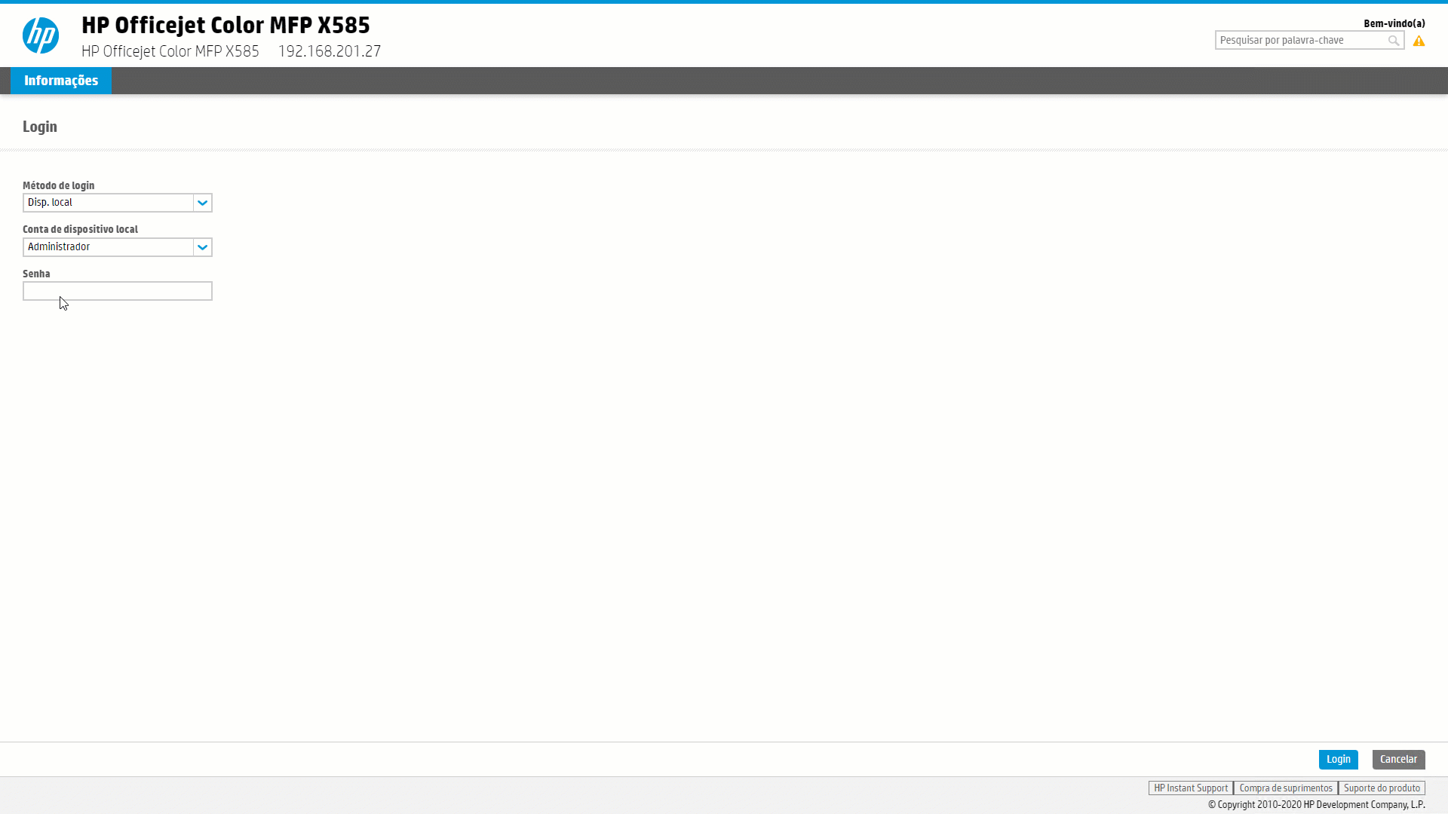Screen dimensions: 1448x814
Task: Click the Suporte do produto link
Action: [x=1382, y=787]
